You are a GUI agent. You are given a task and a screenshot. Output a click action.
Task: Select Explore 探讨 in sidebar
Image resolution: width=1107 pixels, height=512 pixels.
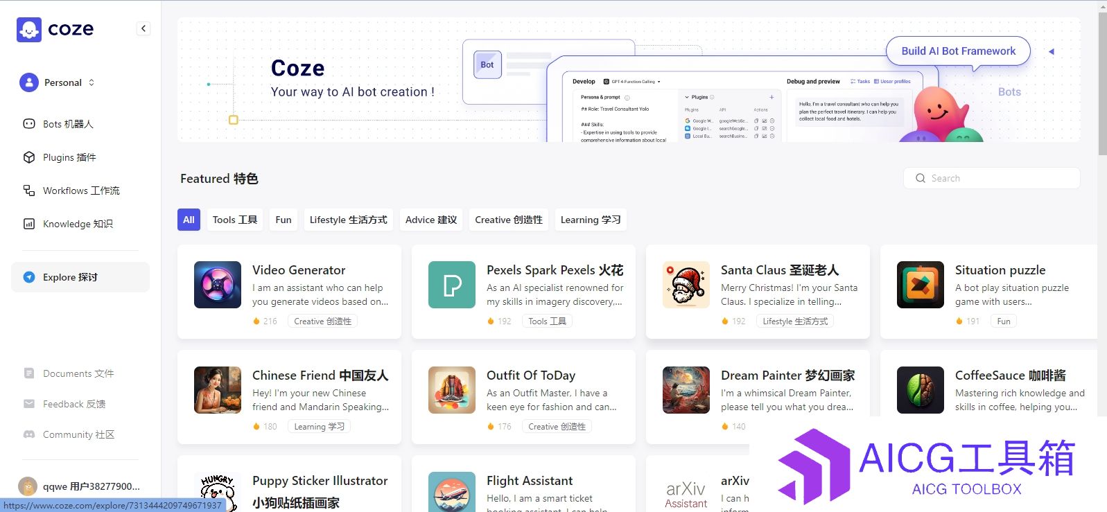(80, 277)
